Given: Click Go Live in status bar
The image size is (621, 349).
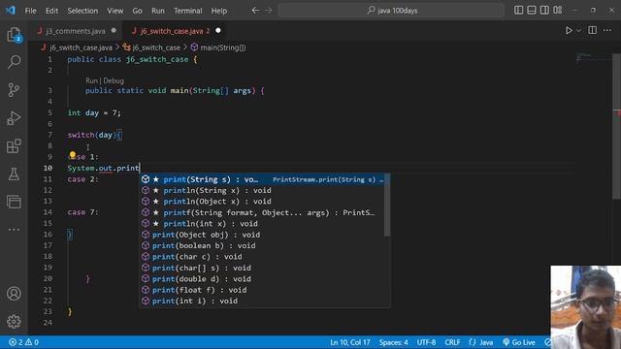Looking at the screenshot, I should pos(519,342).
